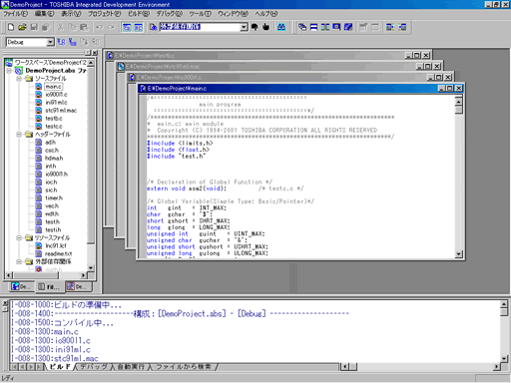Open the 表示 menu

(71, 14)
